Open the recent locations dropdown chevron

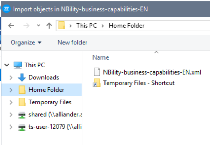[x=38, y=26]
